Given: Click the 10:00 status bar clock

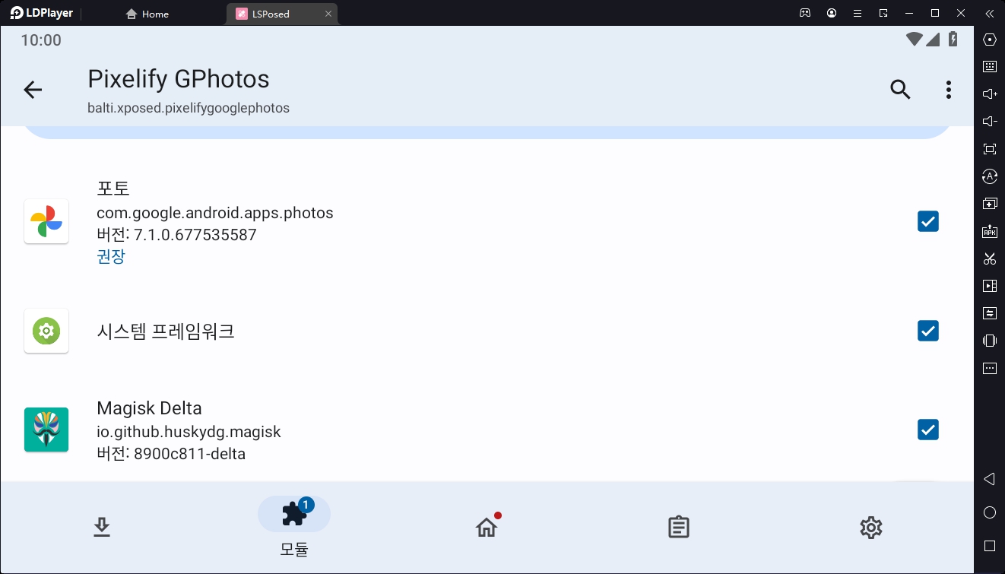Looking at the screenshot, I should pyautogui.click(x=41, y=40).
